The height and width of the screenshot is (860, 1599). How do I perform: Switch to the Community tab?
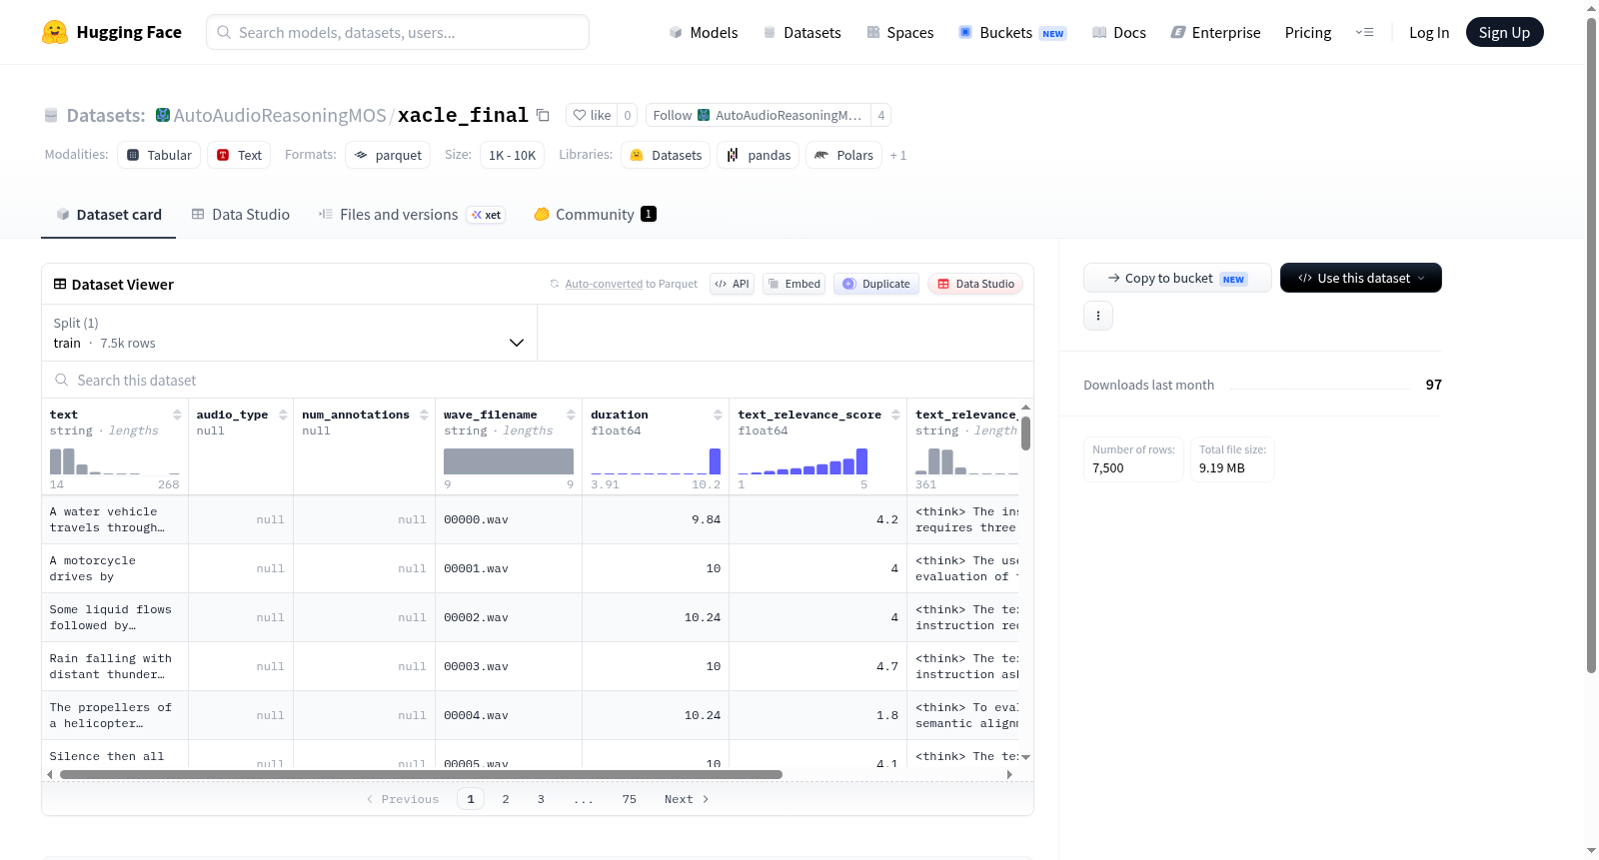[595, 214]
